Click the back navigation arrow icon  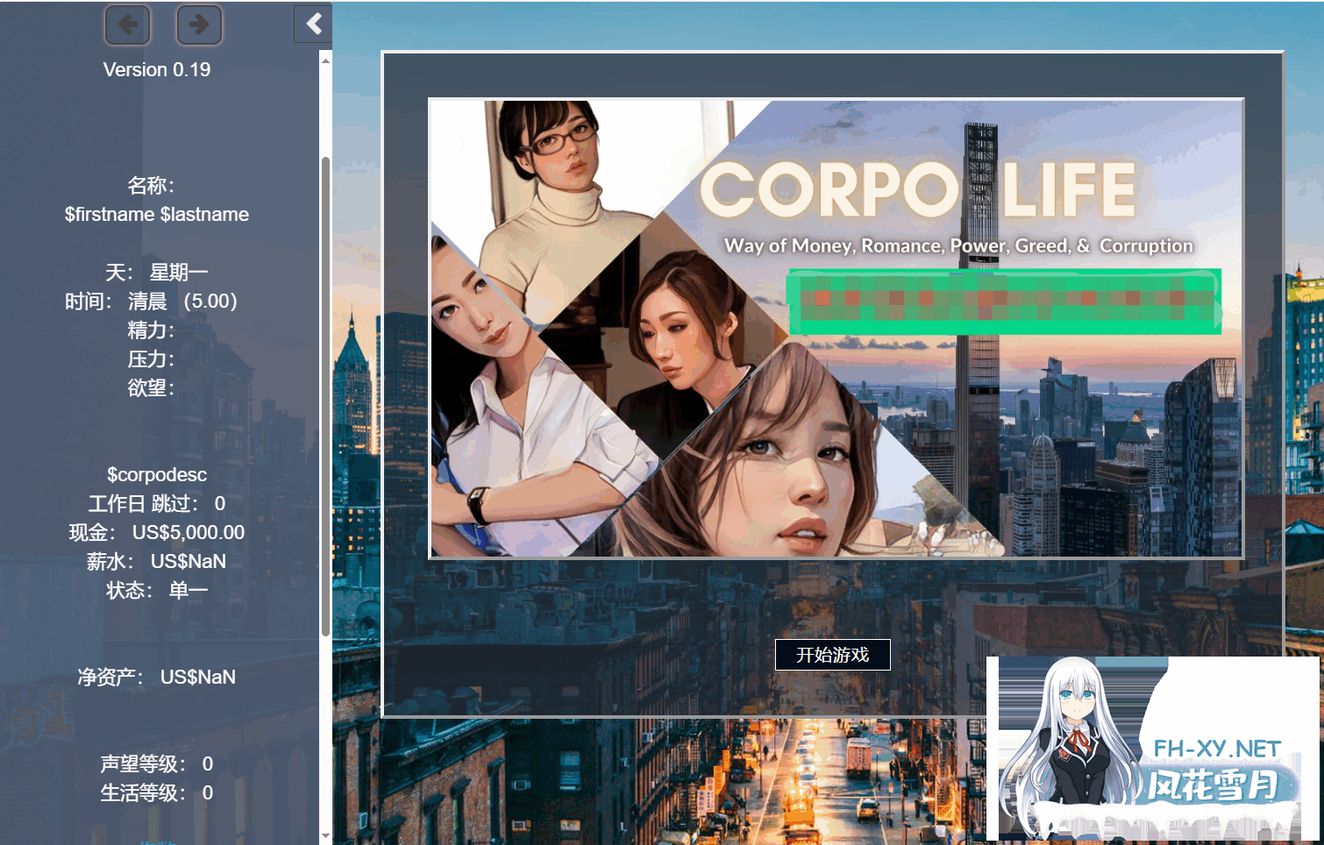127,25
